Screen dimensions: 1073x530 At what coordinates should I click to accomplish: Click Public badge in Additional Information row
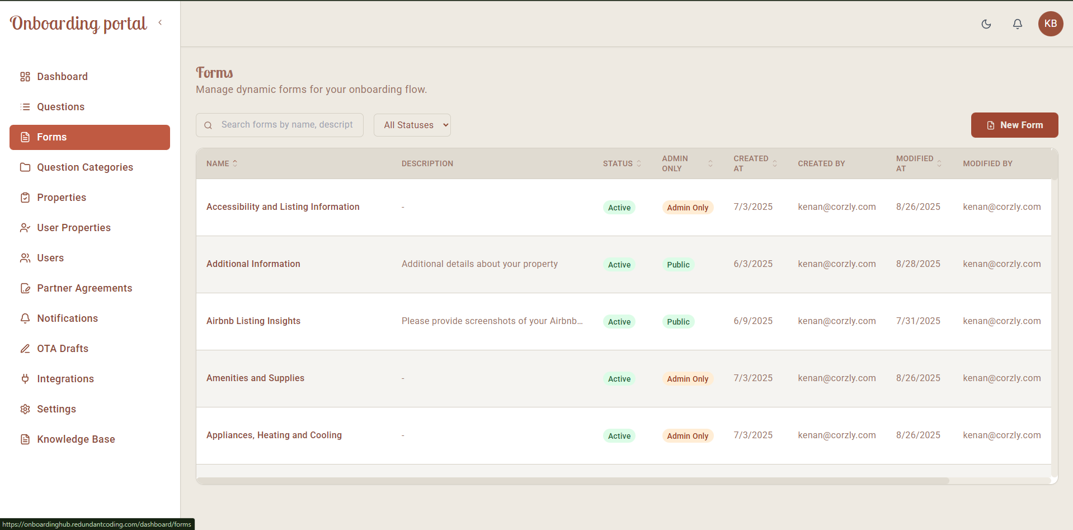point(678,265)
